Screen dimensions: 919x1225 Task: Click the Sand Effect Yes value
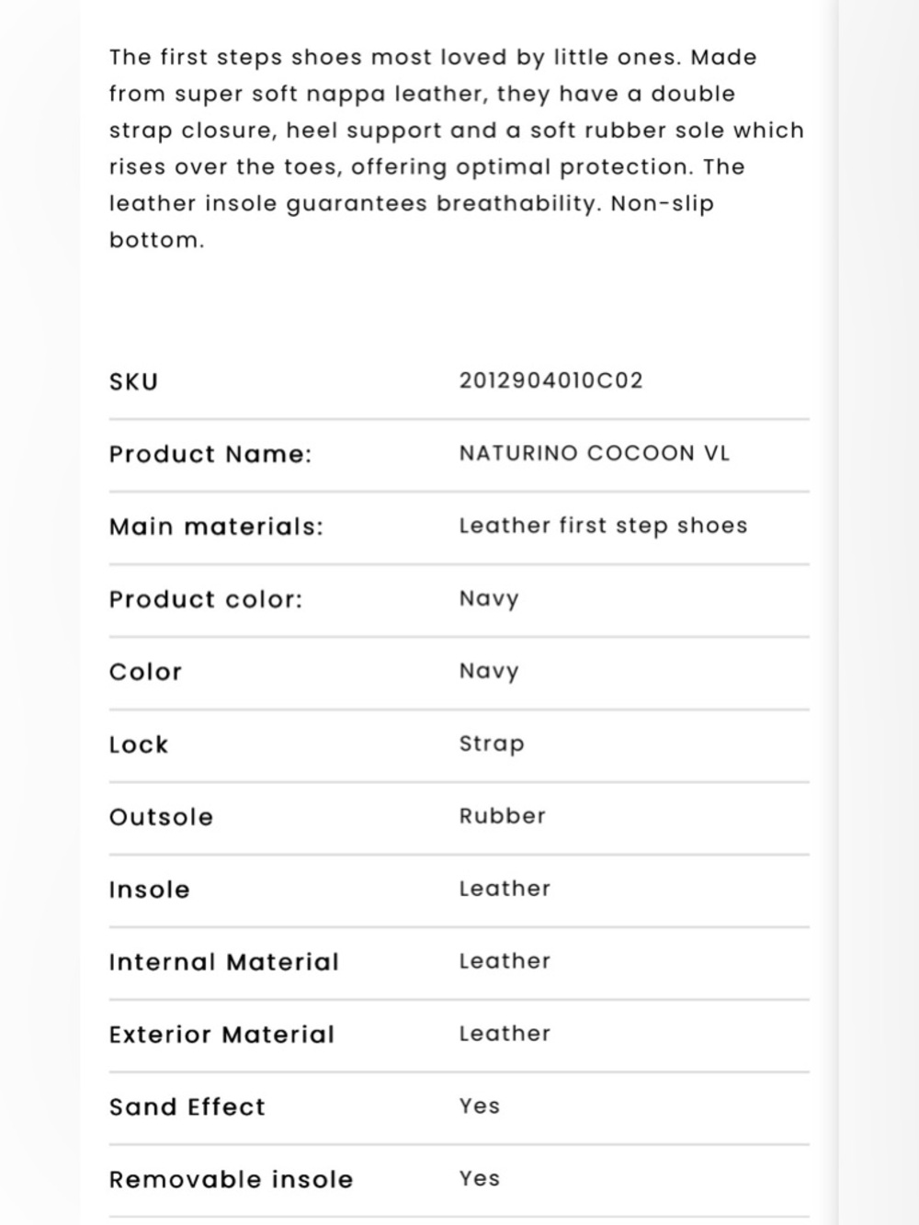pos(479,1106)
